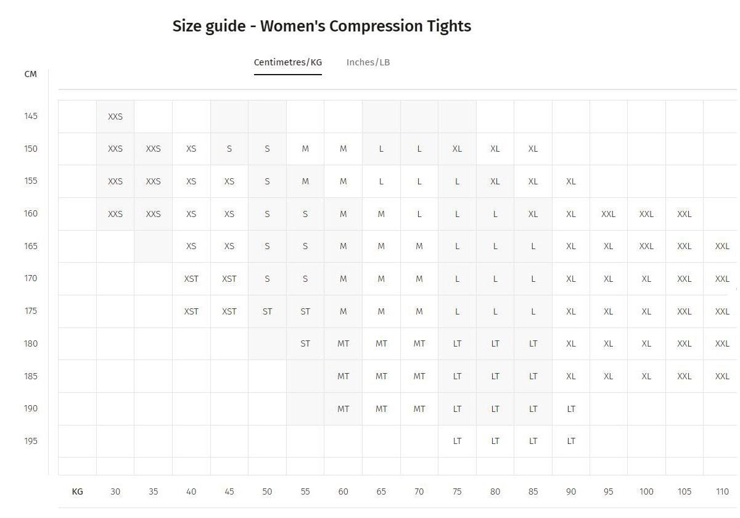Screen dimensions: 740x518
Task: Click the 165 CM height row label
Action: coord(31,246)
